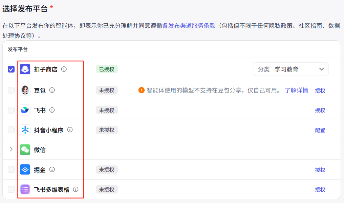Uncheck the 扣子商店 checkbox
Screen dimensions: 344x203
coord(11,69)
